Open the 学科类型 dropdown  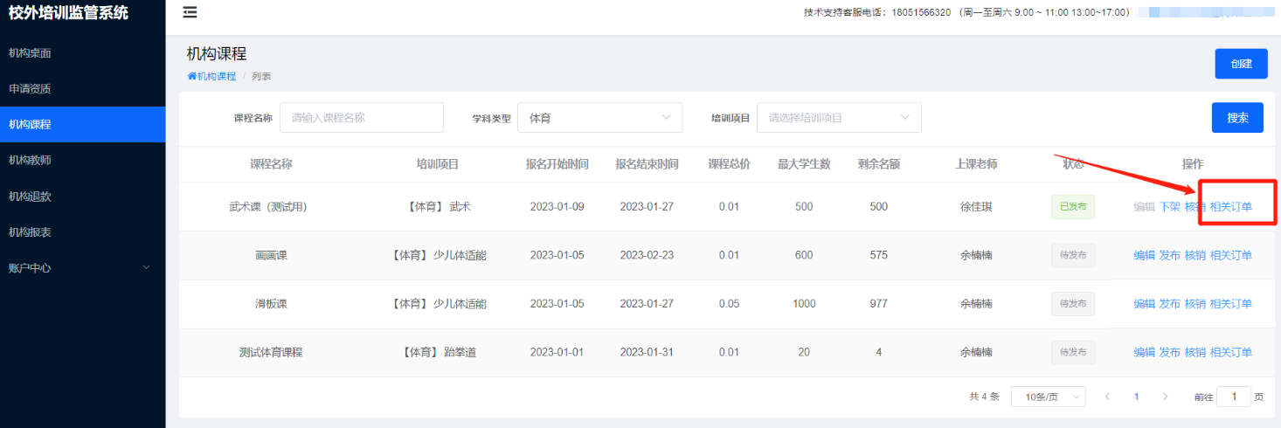pyautogui.click(x=599, y=118)
